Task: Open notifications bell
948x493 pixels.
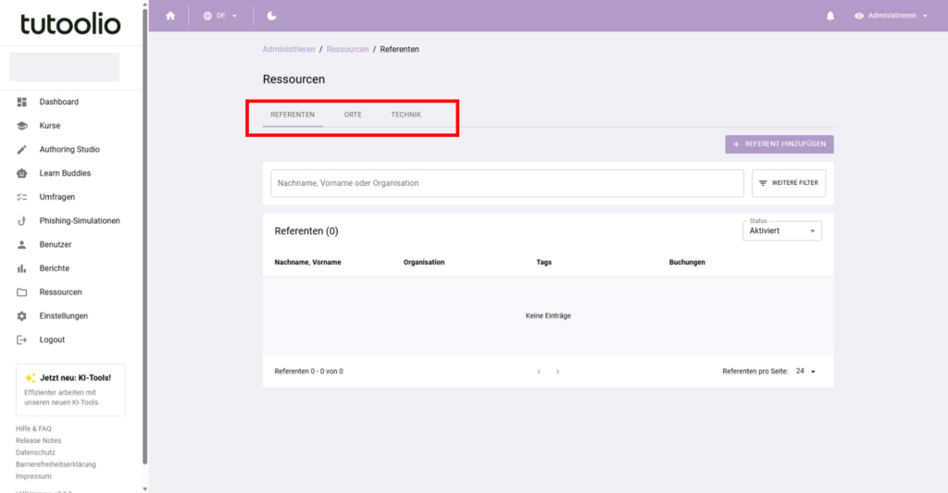Action: 830,16
